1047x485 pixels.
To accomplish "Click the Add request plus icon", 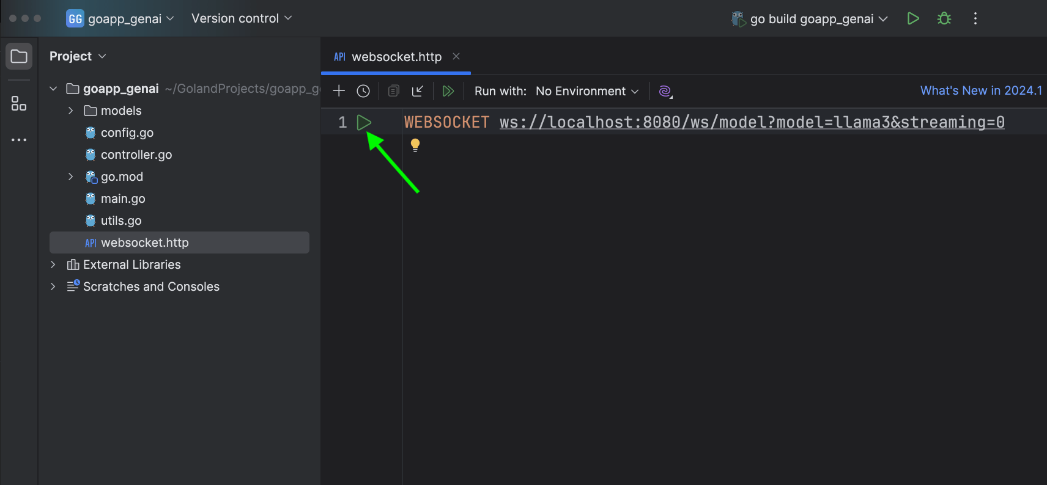I will pyautogui.click(x=339, y=91).
